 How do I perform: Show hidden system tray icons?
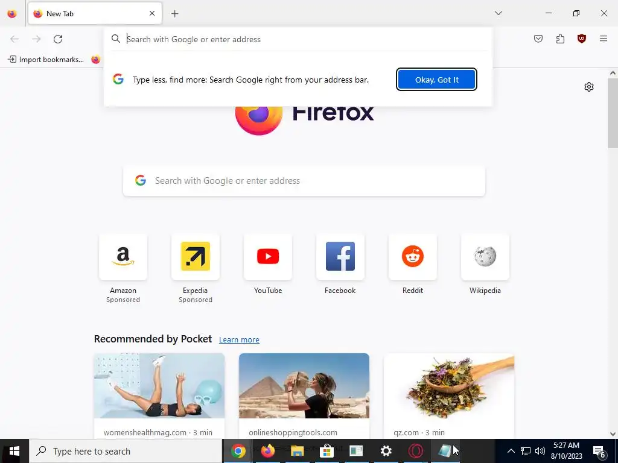pyautogui.click(x=511, y=451)
